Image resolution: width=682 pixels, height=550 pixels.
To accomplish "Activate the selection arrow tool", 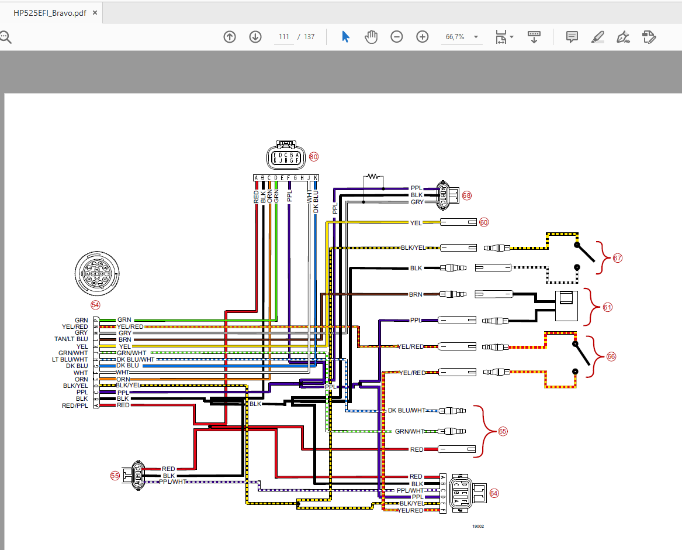I will [x=346, y=37].
